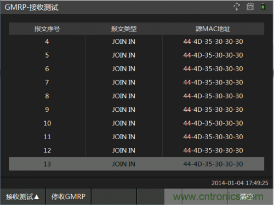274x205 pixels.
Task: Select the row with sequence number 12
Action: pos(136,150)
